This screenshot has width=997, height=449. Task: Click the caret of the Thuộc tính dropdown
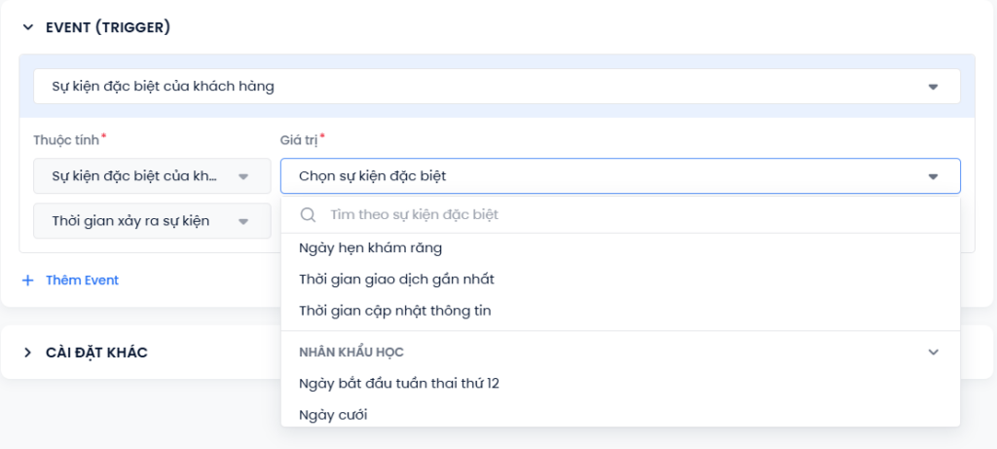pyautogui.click(x=242, y=177)
